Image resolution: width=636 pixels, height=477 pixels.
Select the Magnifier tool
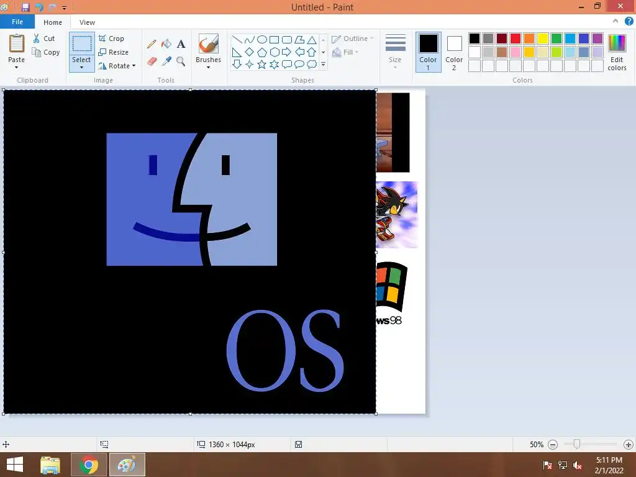[181, 61]
